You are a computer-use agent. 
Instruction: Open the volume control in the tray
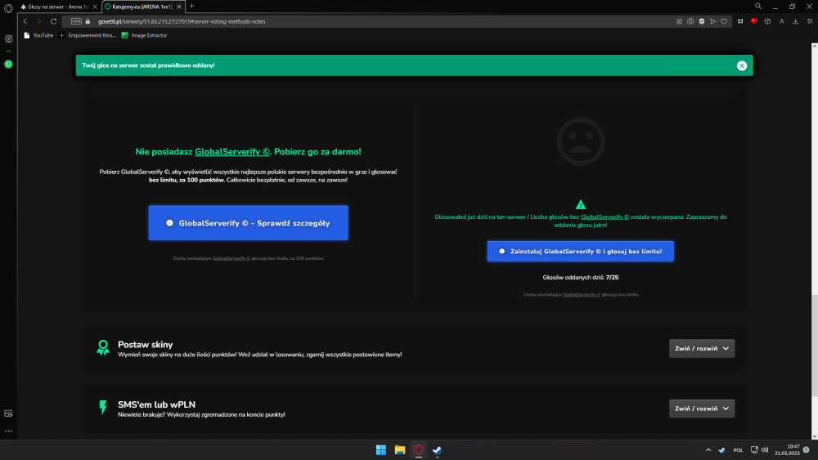765,450
